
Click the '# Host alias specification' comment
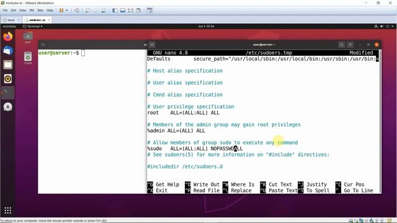[x=185, y=71]
